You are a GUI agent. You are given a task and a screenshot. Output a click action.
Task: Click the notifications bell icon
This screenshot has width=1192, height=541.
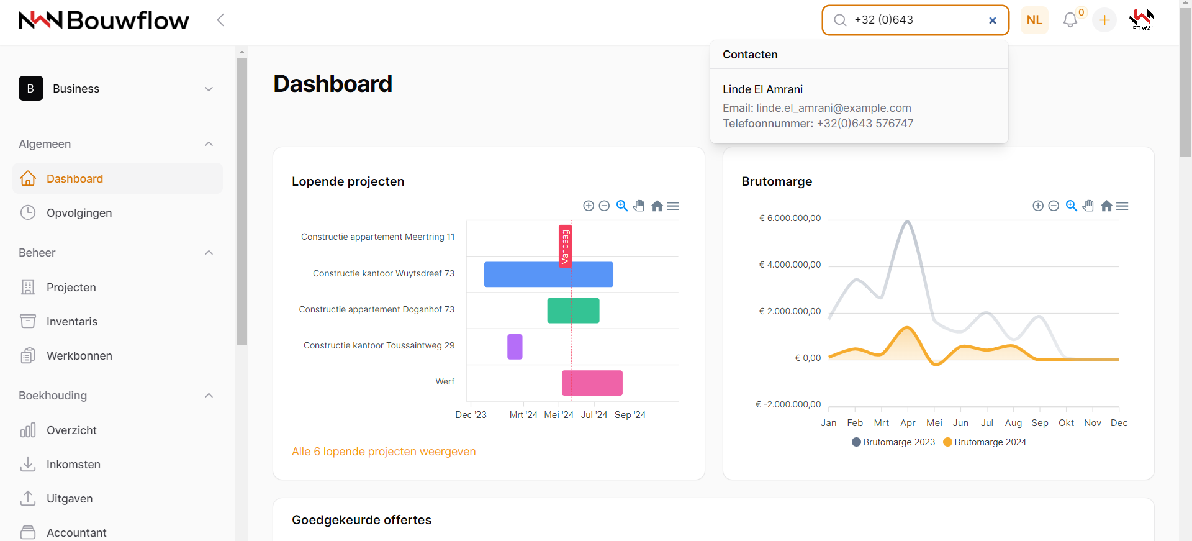pos(1070,20)
